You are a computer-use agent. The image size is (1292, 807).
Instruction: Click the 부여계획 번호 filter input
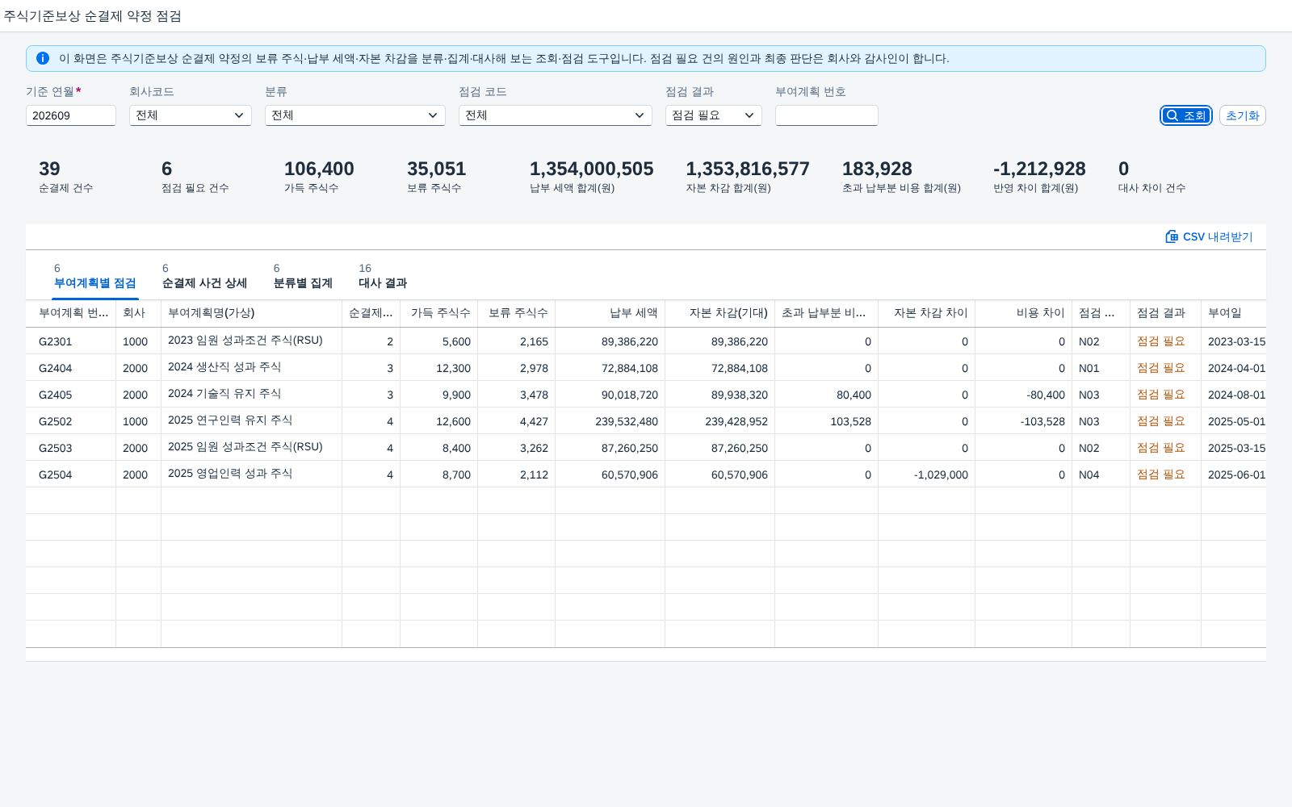827,115
